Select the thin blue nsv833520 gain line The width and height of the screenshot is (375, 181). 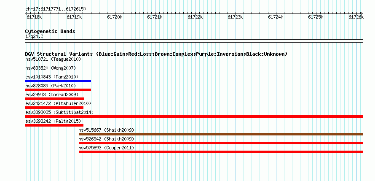(194, 72)
